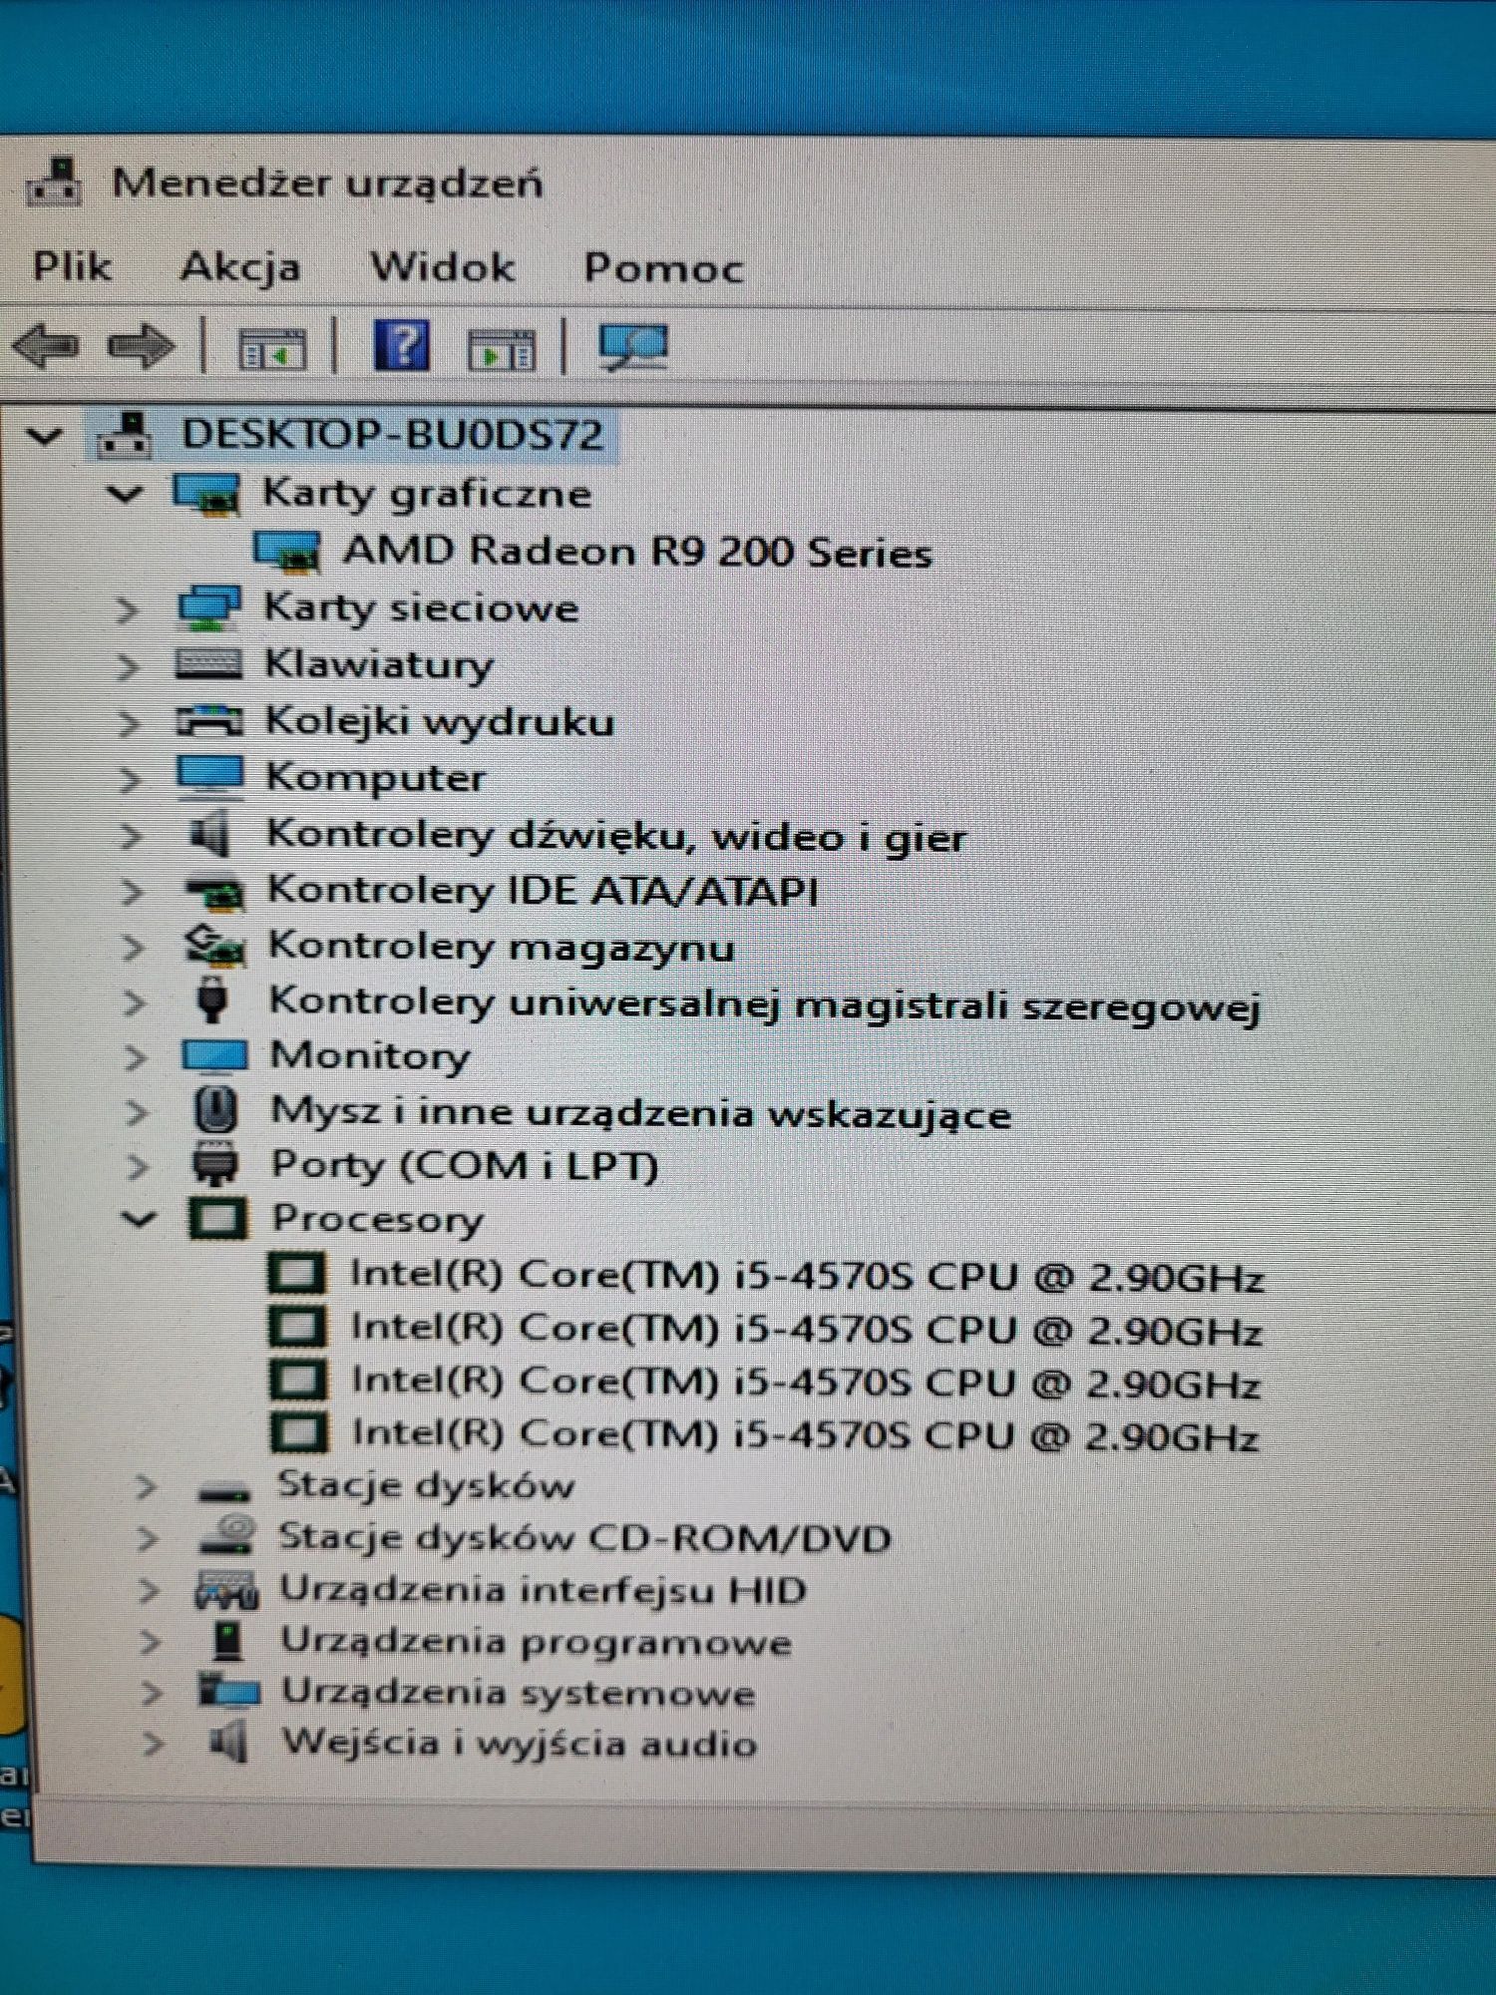Click the AMD Radeon R9 200 device icon
The image size is (1496, 1995).
coord(287,551)
